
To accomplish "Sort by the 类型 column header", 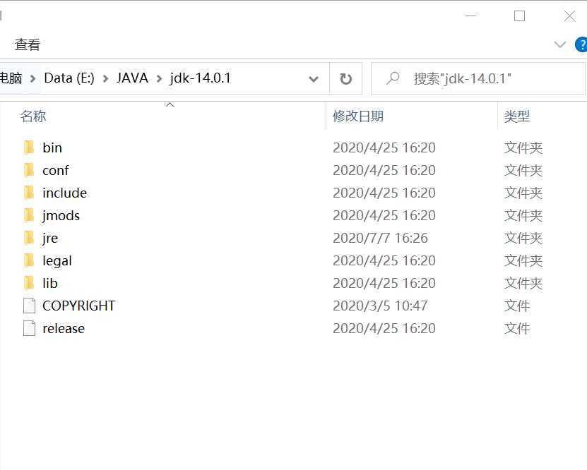I will point(516,116).
